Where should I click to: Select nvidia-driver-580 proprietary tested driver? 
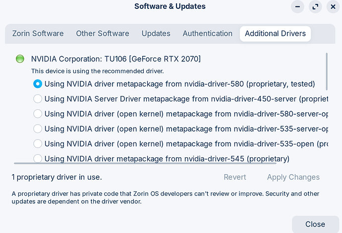(x=38, y=84)
